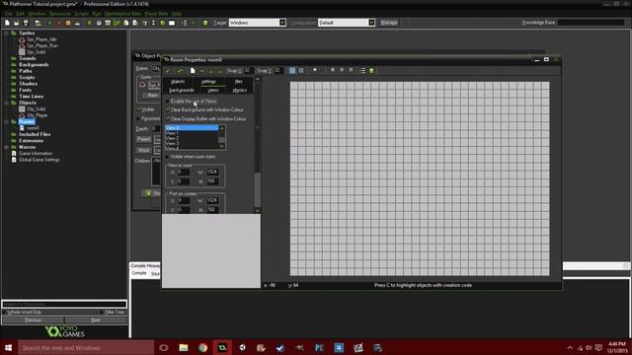Create a sprite with the green pacman icon
This screenshot has width=632, height=355.
click(x=90, y=23)
